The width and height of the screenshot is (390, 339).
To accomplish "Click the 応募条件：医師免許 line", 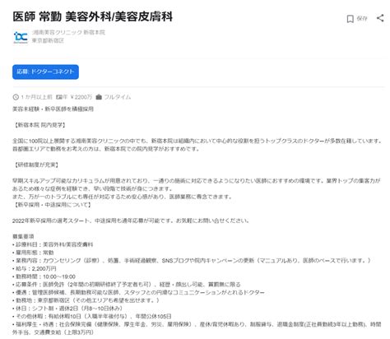I will (127, 285).
